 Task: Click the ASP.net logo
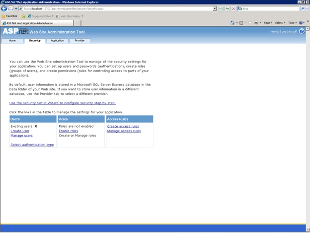[15, 31]
